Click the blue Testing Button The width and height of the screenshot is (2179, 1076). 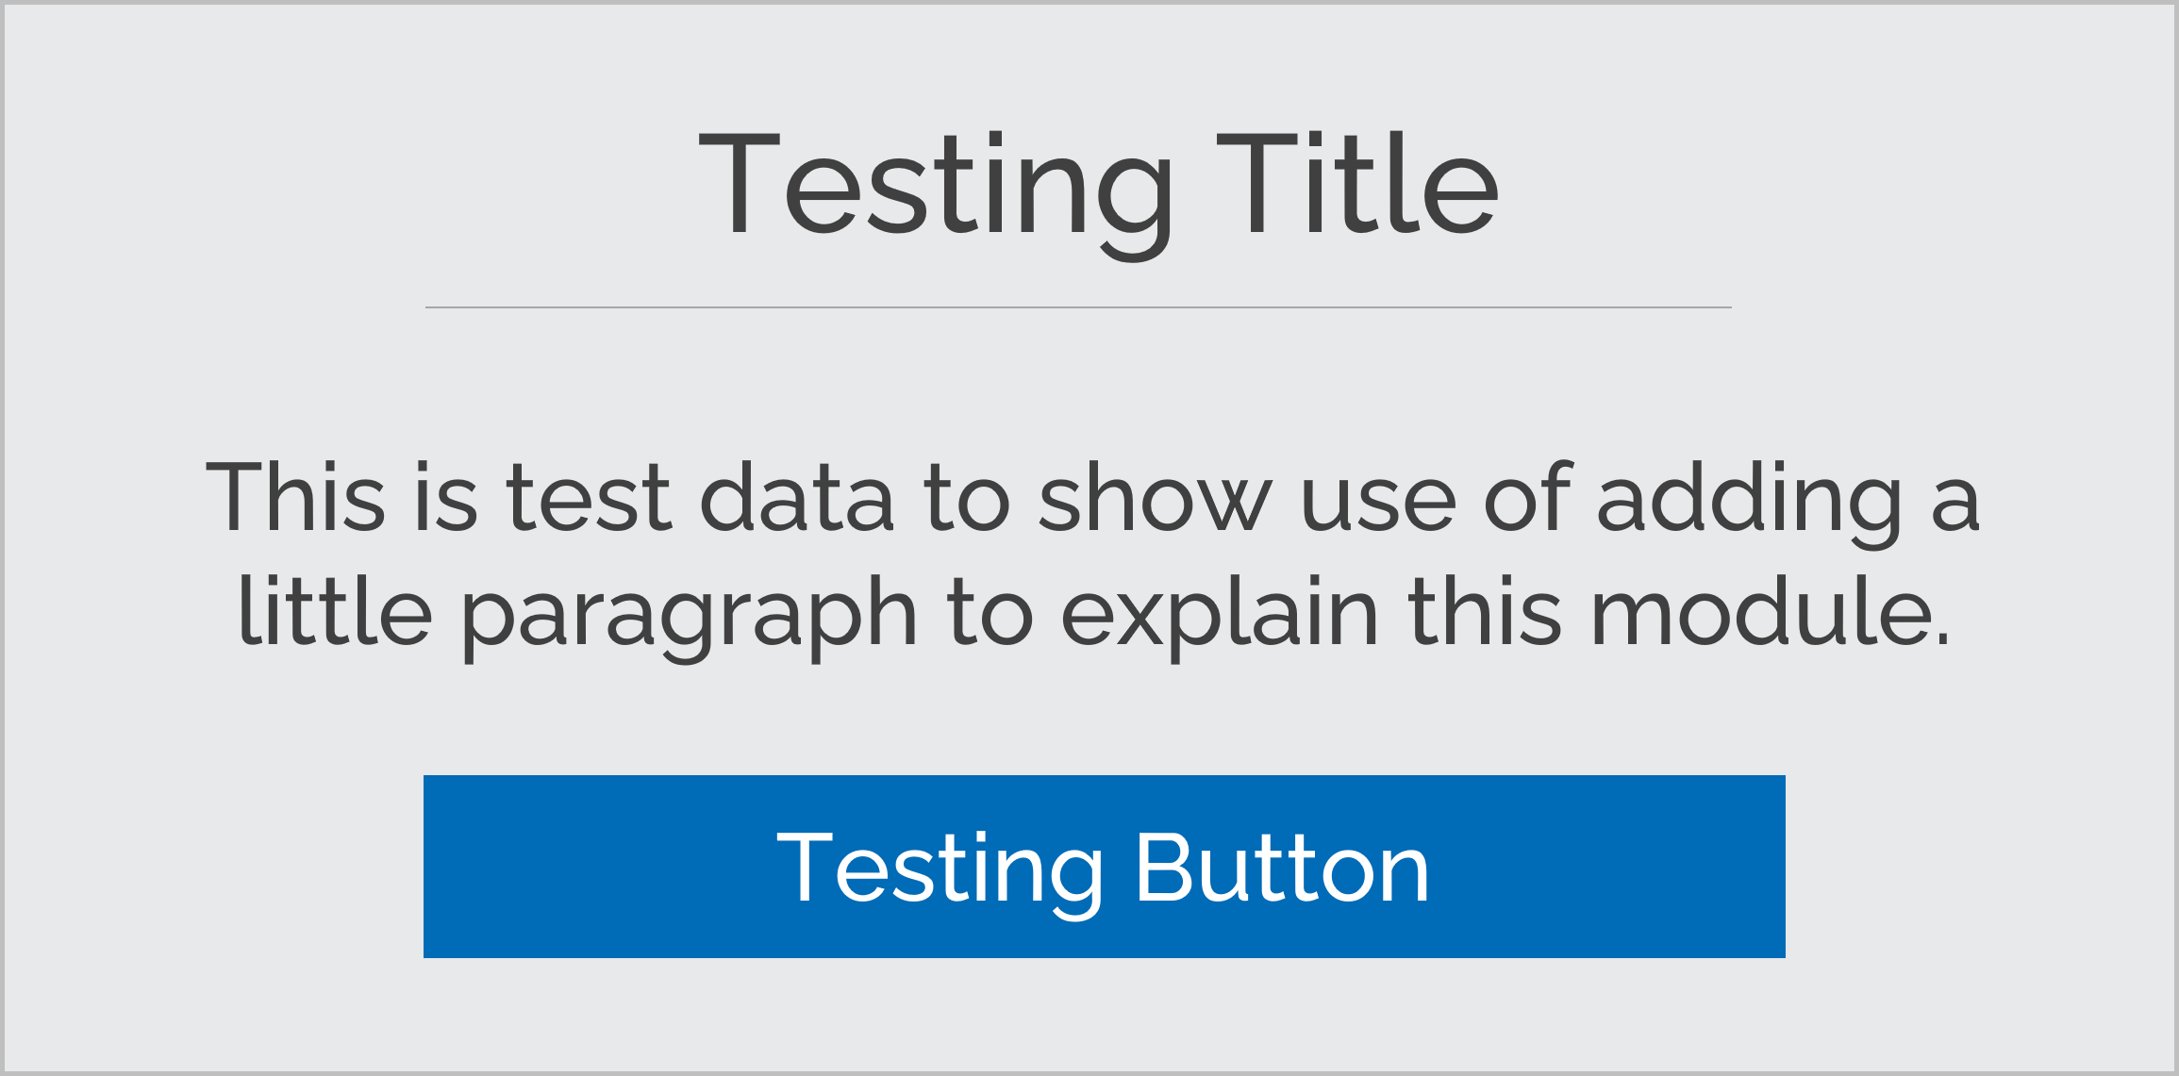[x=1104, y=867]
